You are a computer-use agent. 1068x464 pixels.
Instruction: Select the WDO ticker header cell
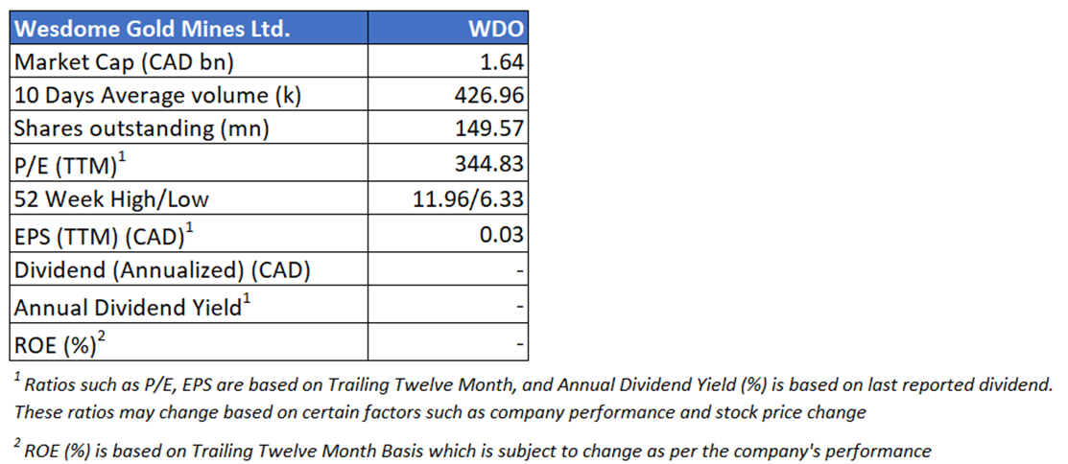point(500,29)
